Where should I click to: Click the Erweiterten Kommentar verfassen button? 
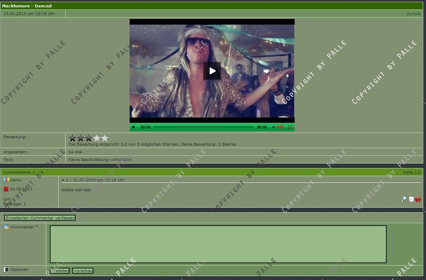click(x=40, y=218)
